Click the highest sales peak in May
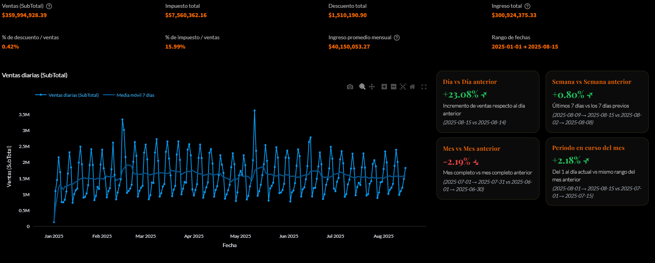The width and height of the screenshot is (655, 263). point(254,110)
